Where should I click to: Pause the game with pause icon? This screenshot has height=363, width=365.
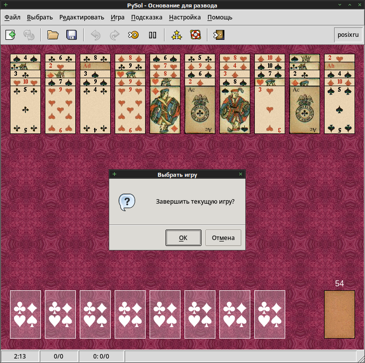(x=153, y=35)
